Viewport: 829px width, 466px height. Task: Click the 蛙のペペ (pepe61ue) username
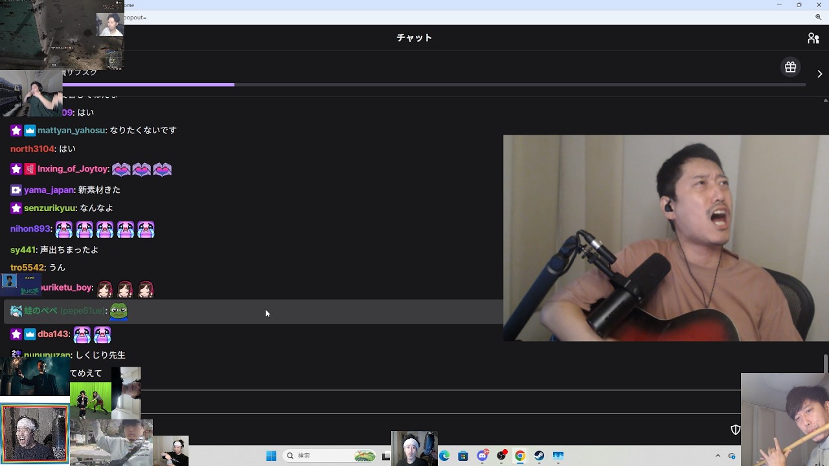click(64, 311)
